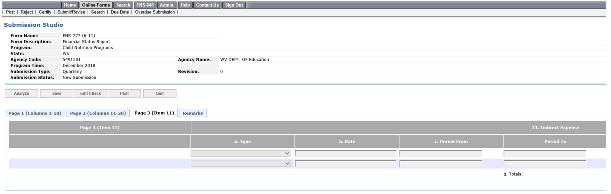Open the FNS-648 menu

click(x=145, y=5)
